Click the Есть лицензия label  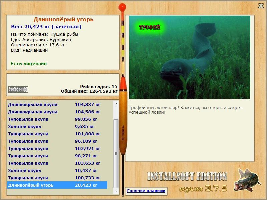coord(29,64)
